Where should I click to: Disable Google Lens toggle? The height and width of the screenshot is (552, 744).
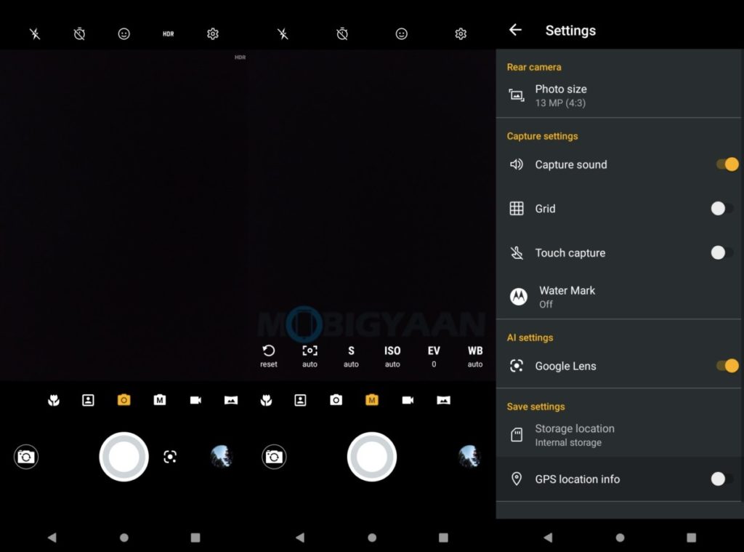pos(727,366)
